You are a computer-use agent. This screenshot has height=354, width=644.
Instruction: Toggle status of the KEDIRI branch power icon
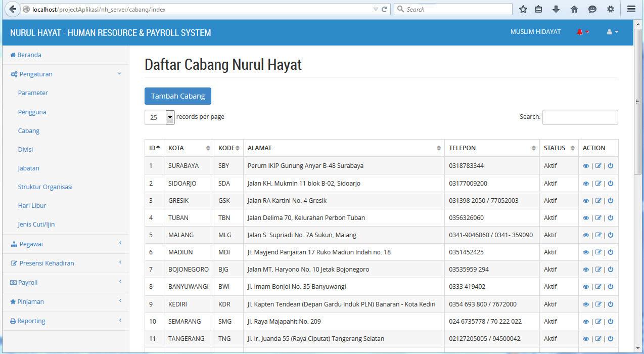click(x=611, y=304)
